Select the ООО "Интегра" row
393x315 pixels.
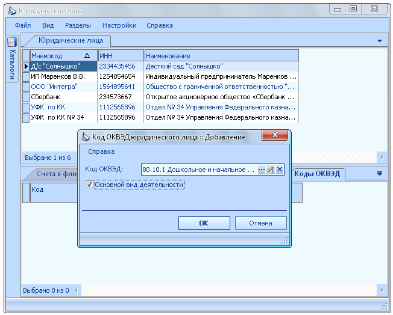coord(160,87)
